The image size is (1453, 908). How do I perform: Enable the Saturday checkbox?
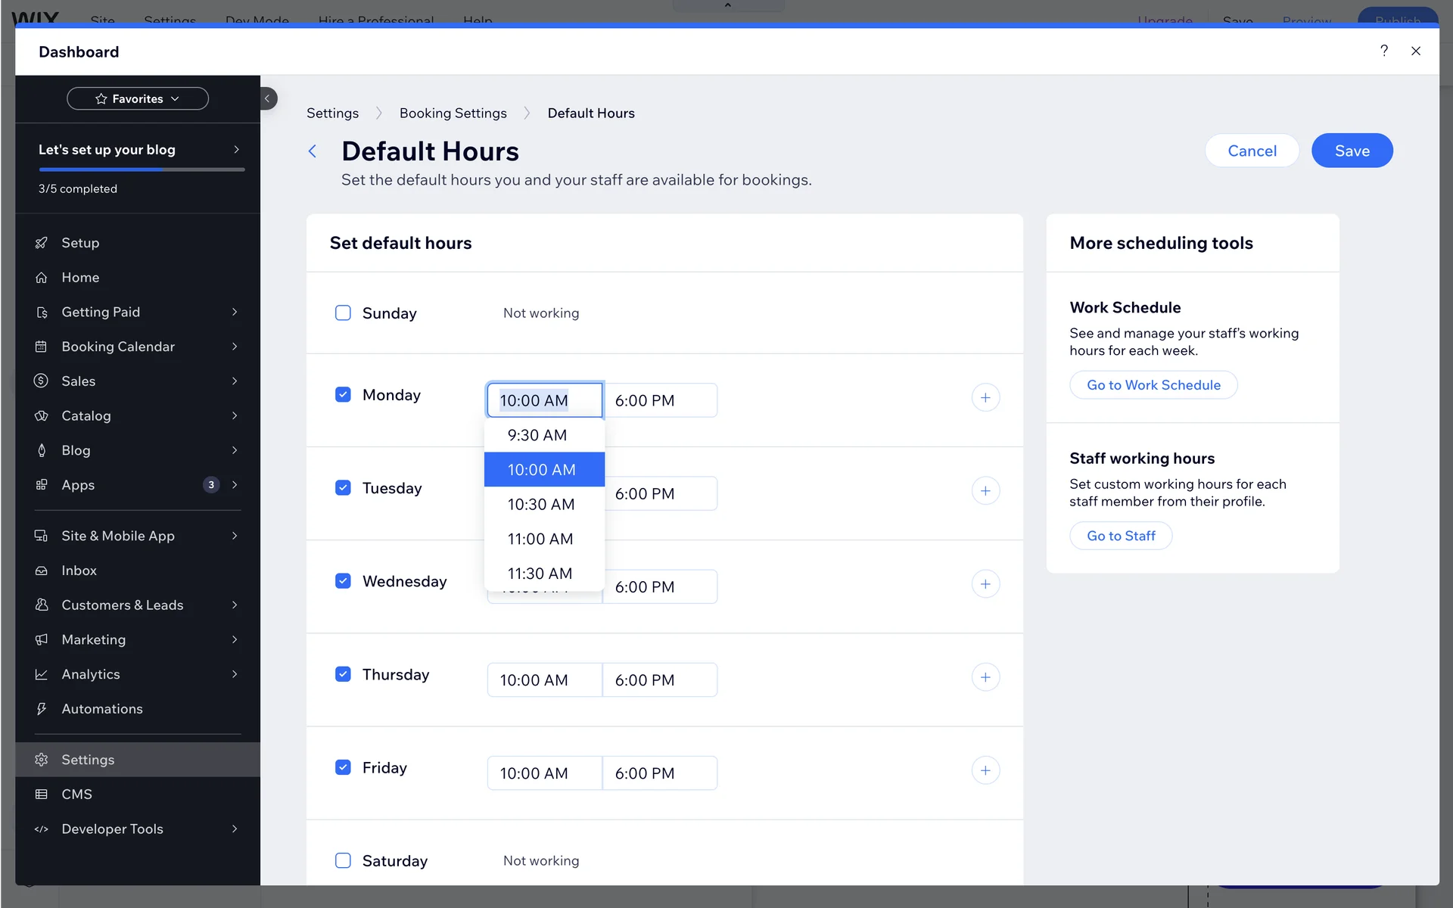pyautogui.click(x=343, y=861)
